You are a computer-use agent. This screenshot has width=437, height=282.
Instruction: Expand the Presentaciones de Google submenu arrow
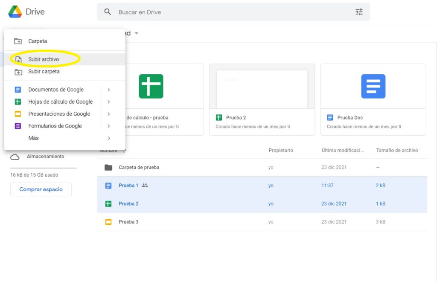tap(109, 114)
